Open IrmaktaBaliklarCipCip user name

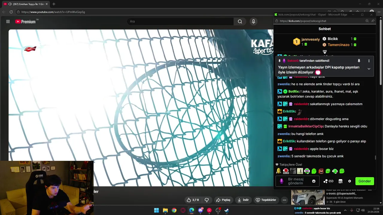(306, 126)
